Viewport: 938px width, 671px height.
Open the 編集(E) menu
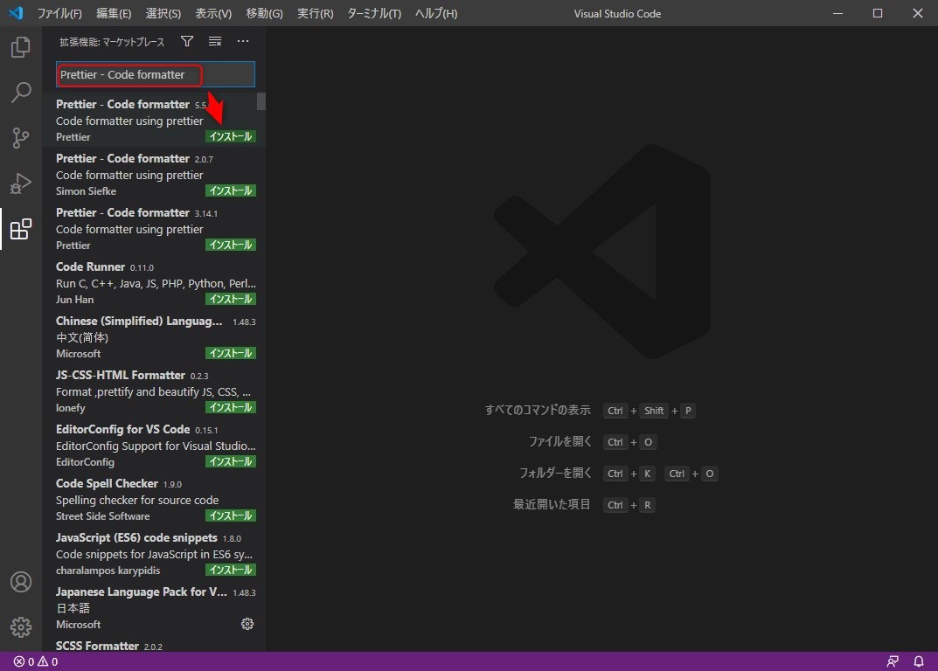114,13
